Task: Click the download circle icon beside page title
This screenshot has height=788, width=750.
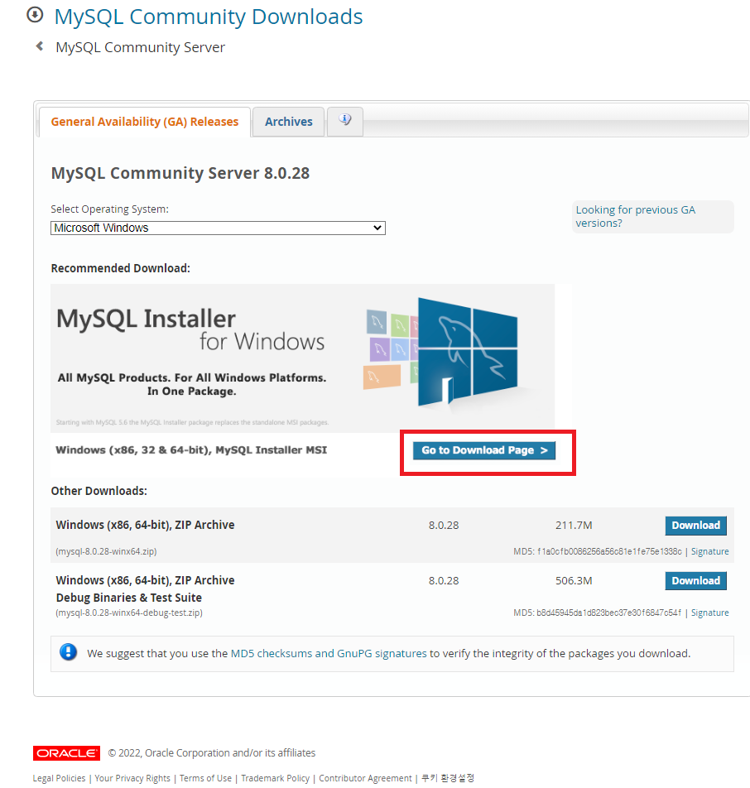Action: point(35,15)
